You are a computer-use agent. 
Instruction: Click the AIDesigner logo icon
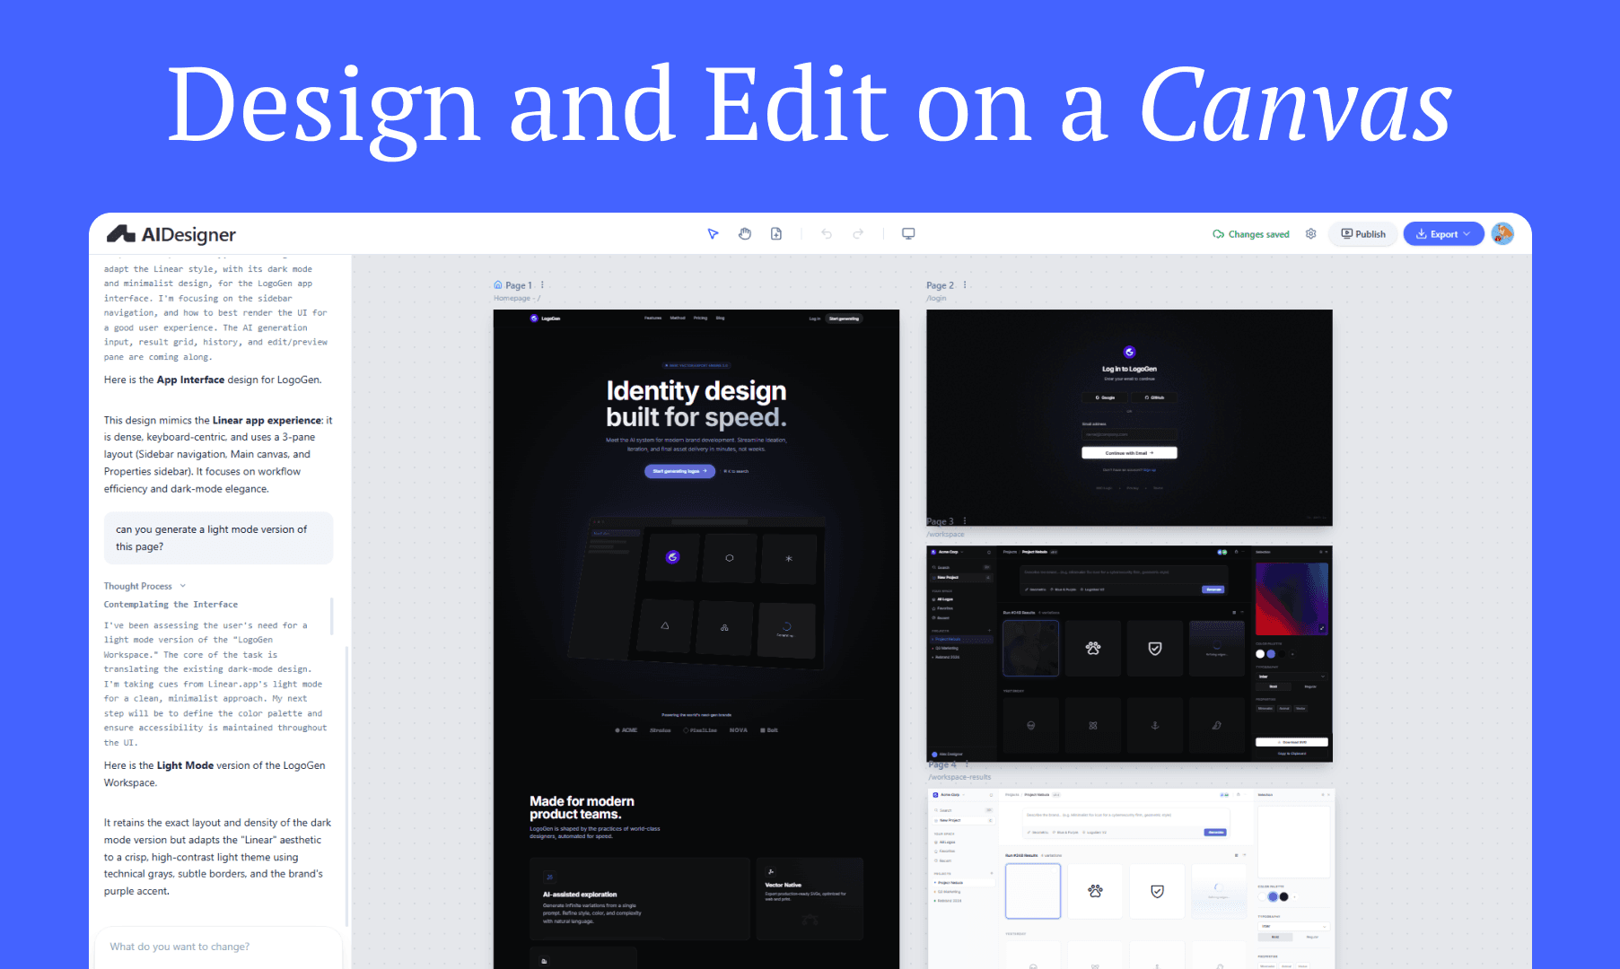(x=121, y=233)
